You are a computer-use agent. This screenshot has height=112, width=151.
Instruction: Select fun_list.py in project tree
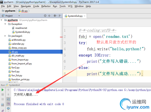click(15, 76)
